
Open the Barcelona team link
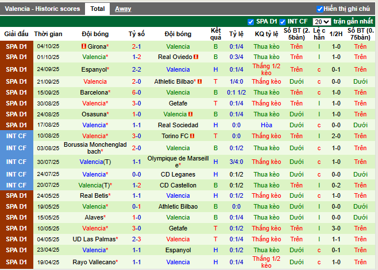click(94, 92)
